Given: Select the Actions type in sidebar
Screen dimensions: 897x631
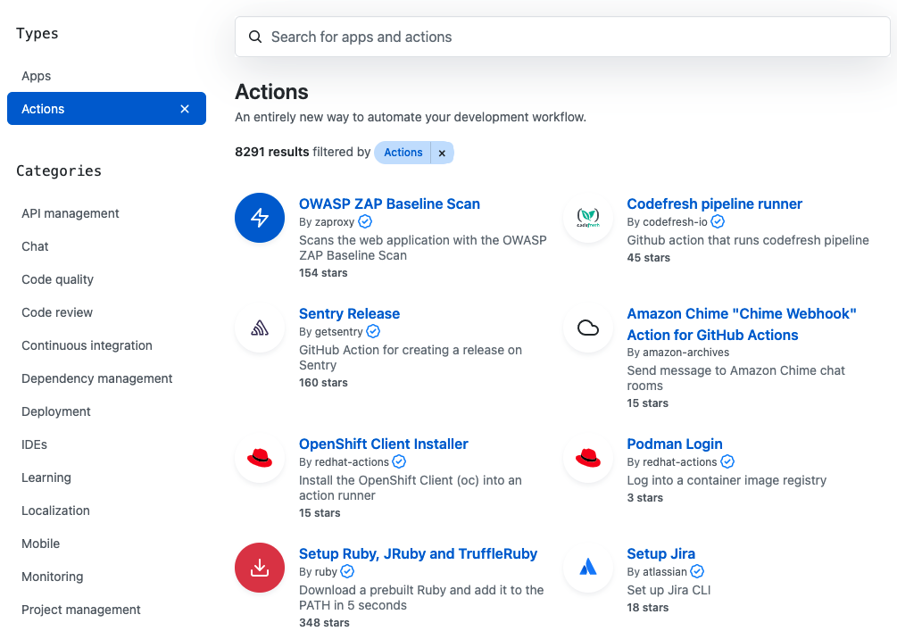Looking at the screenshot, I should [106, 109].
